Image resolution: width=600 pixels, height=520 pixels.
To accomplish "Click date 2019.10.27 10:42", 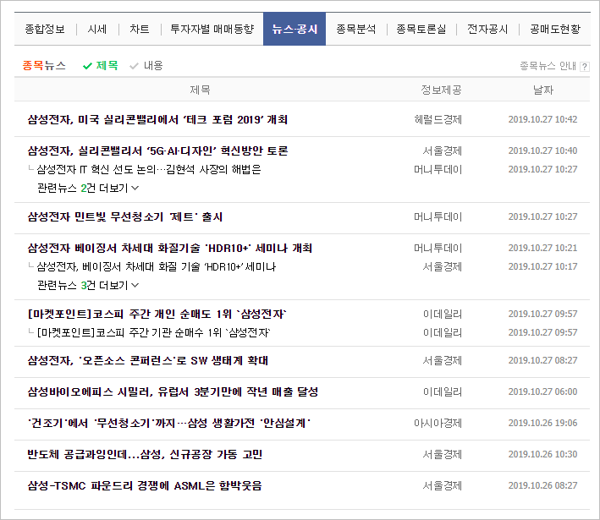I will pyautogui.click(x=542, y=120).
